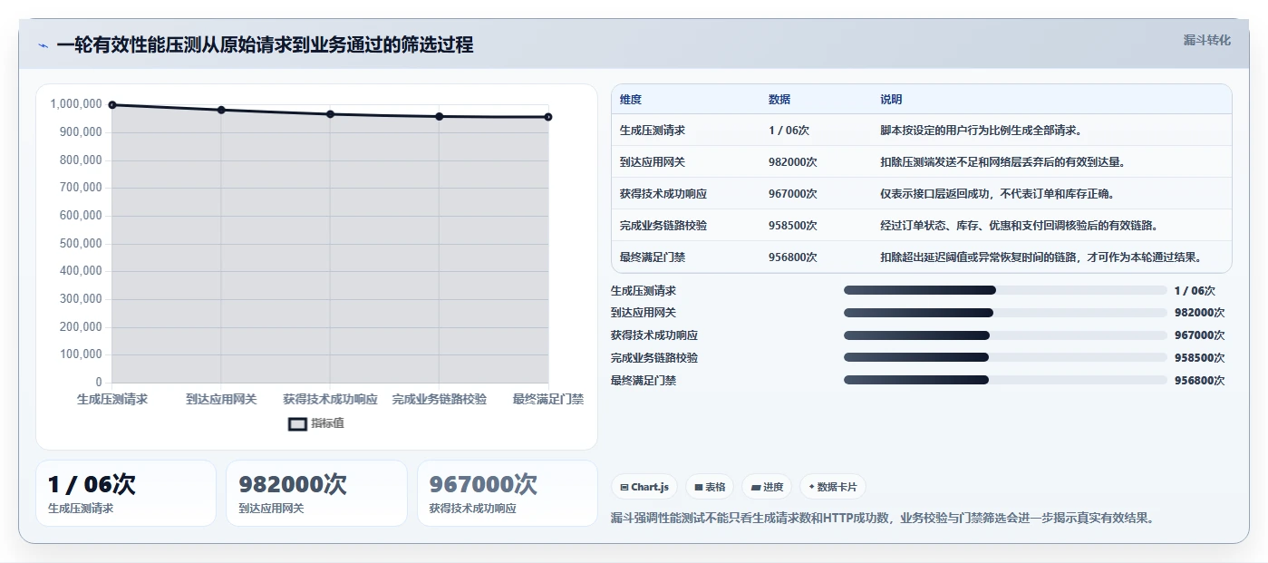The image size is (1268, 563).
Task: Select the 数据卡片 tag chip
Action: tap(833, 487)
